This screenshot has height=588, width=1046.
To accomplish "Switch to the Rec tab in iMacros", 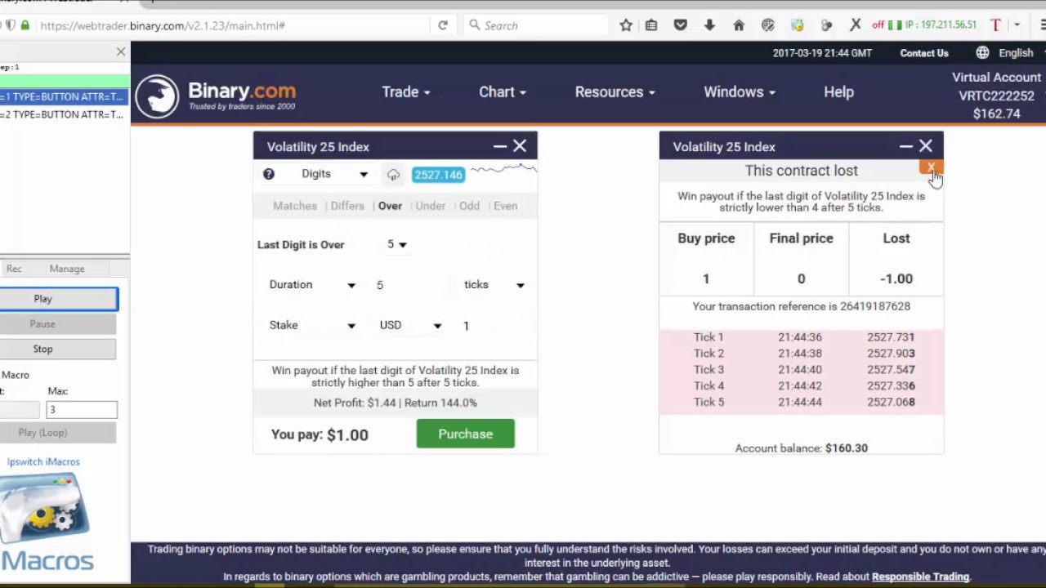I will tap(14, 269).
